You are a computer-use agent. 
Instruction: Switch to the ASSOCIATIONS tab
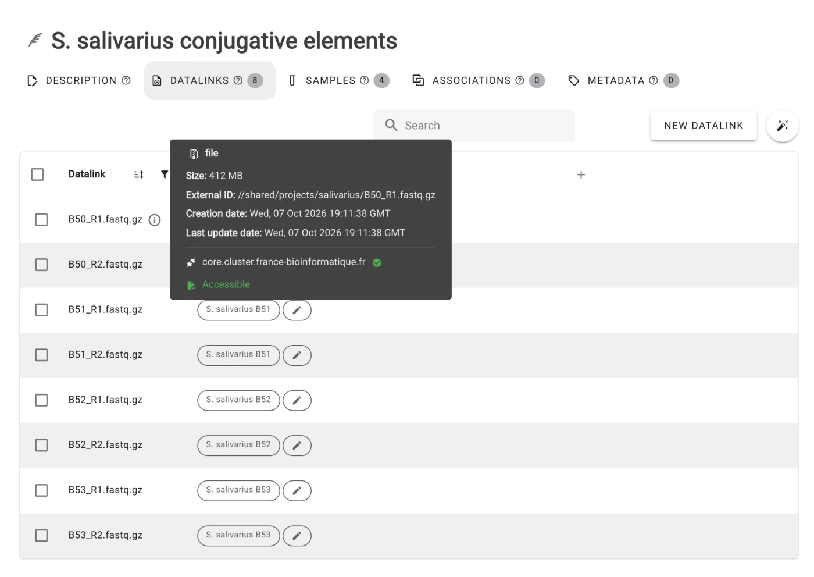point(478,80)
